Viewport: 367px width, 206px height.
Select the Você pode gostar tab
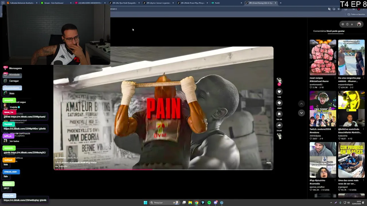335,31
